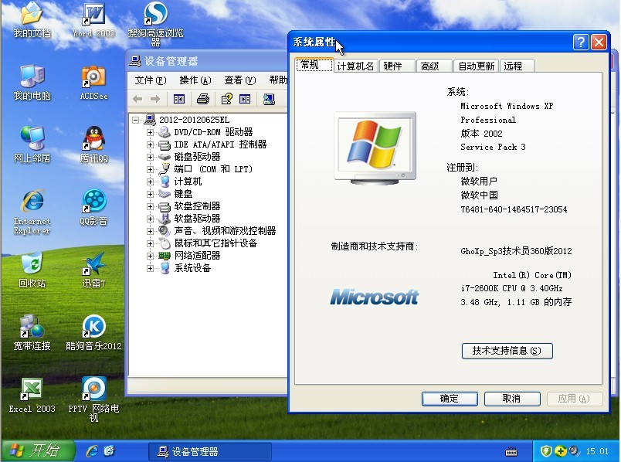The height and width of the screenshot is (462, 621).
Task: Open 回收站 recycle bin icon
Action: 32,270
